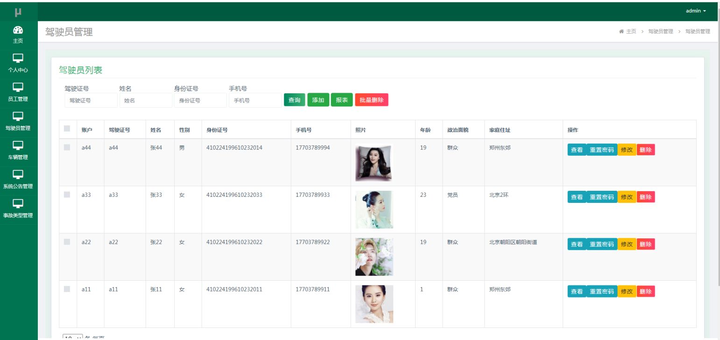Click the 员工管理 monitor icon
The height and width of the screenshot is (340, 720).
18,87
